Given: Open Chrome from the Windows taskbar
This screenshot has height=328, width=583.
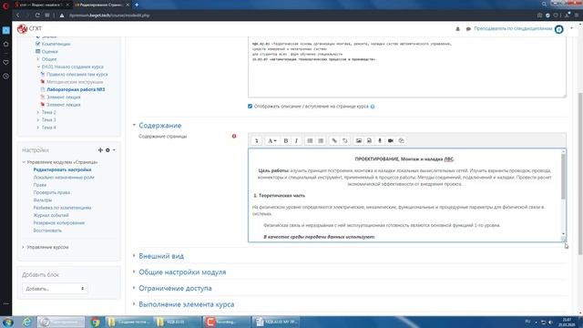Looking at the screenshot, I should coord(95,322).
